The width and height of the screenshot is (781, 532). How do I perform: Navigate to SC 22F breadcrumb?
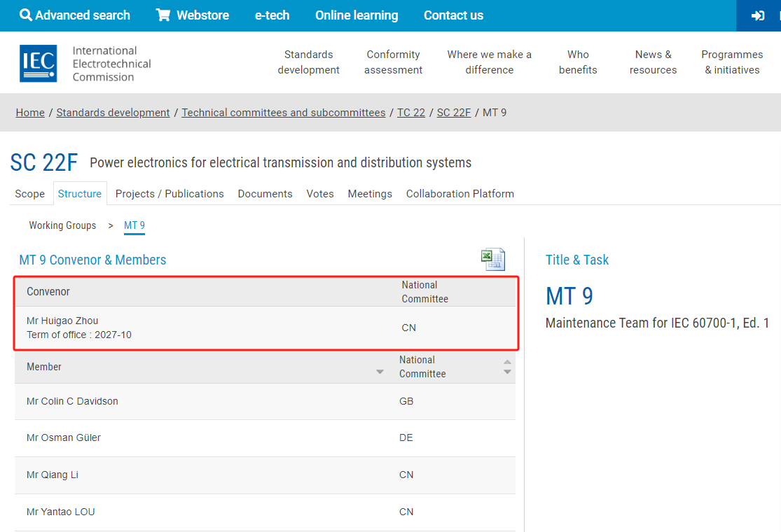(454, 113)
